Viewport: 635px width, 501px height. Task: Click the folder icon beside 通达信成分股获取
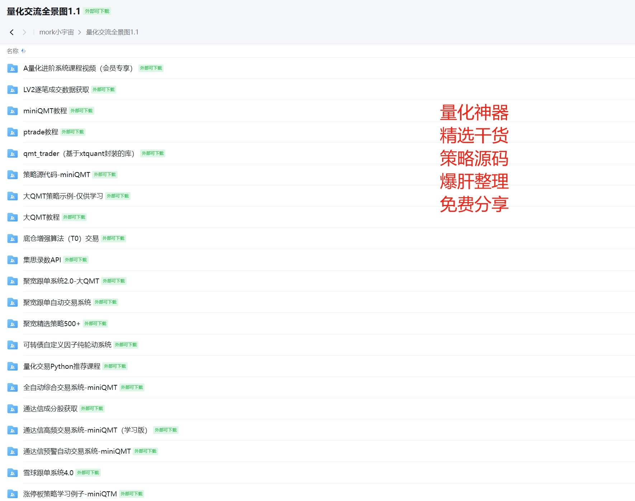point(12,409)
